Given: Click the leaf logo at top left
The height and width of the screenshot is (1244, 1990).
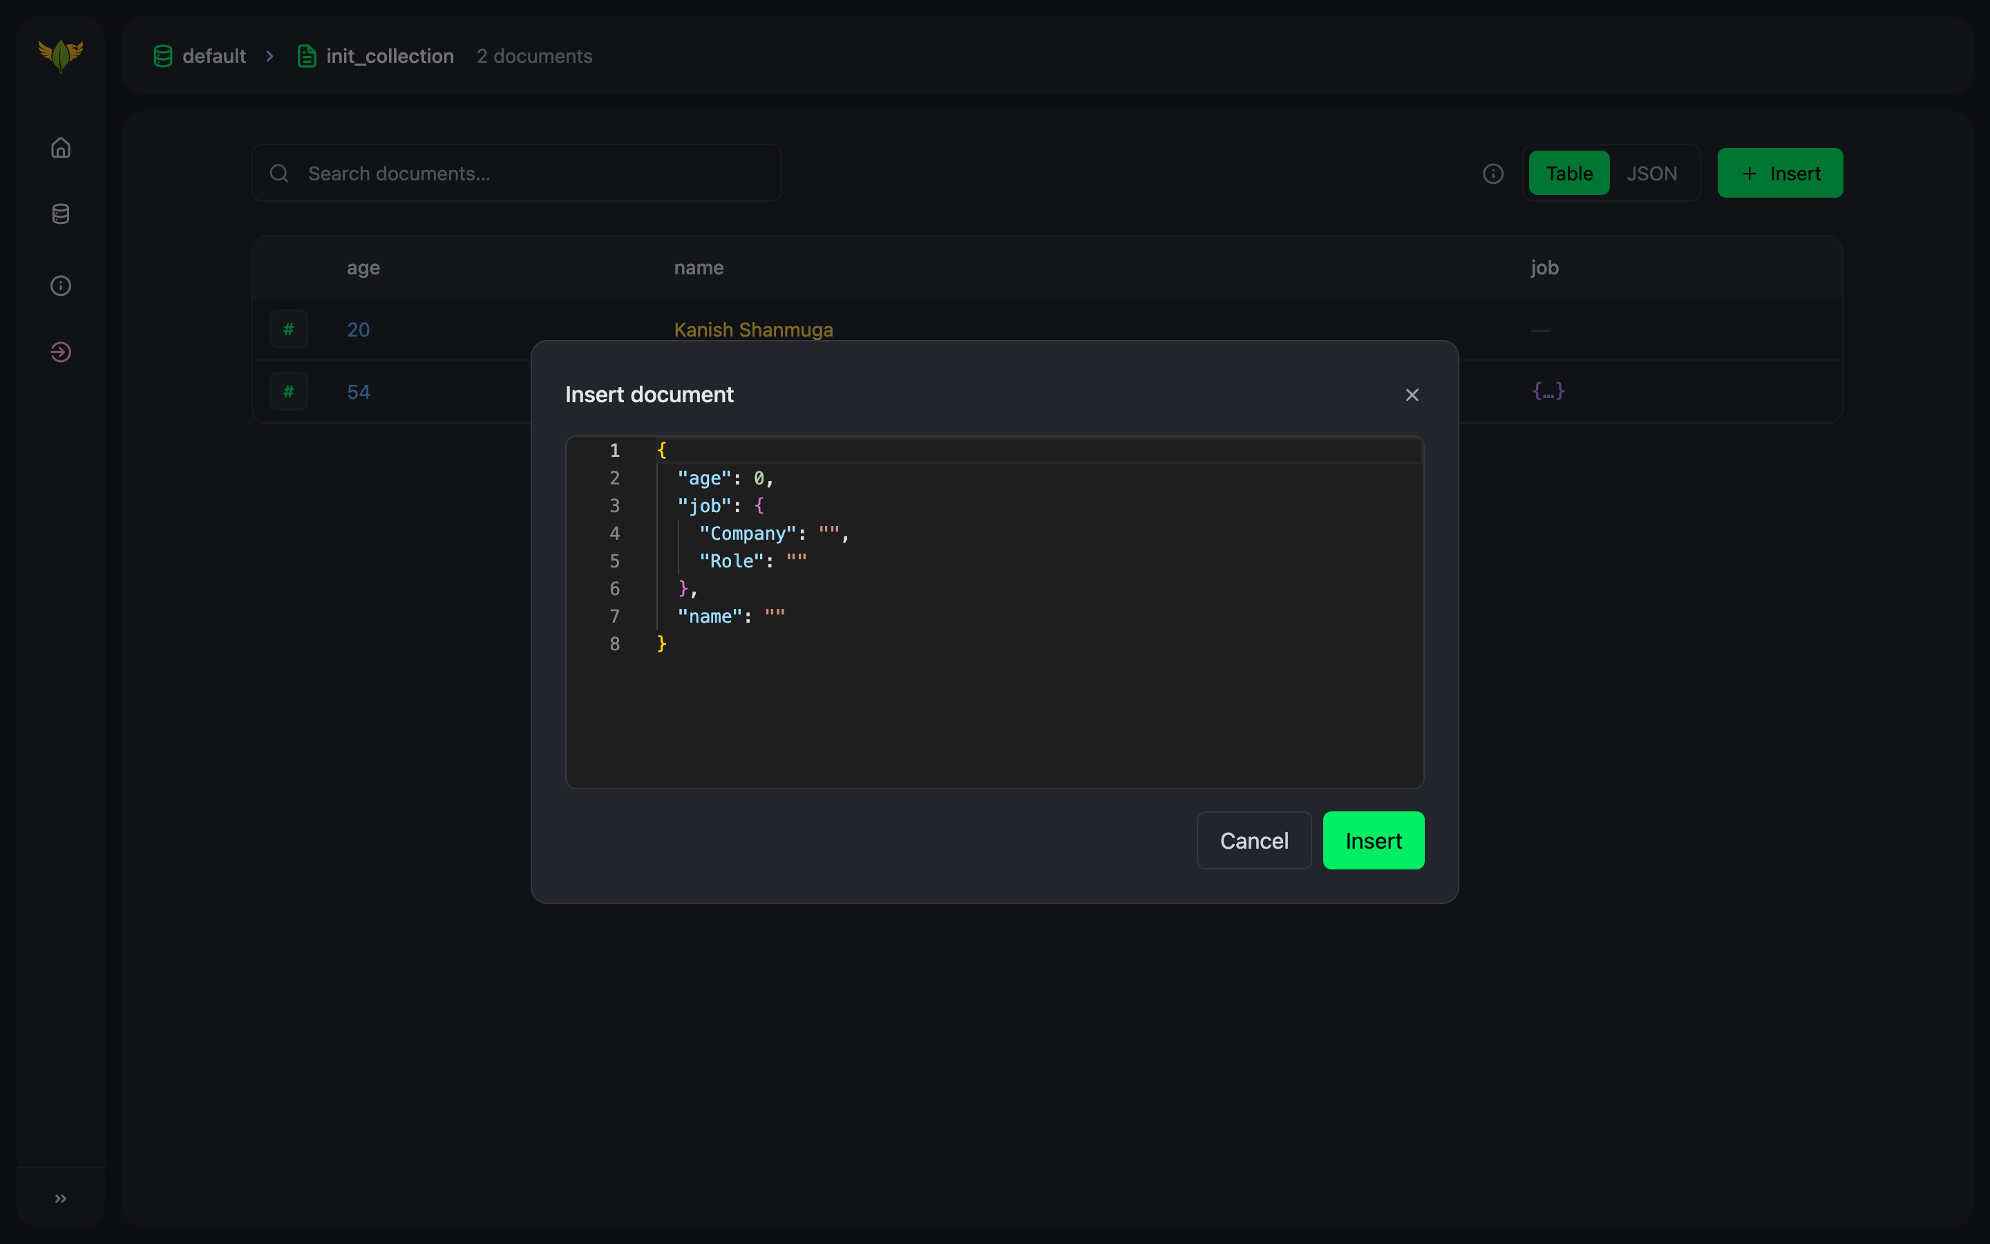Looking at the screenshot, I should [61, 56].
